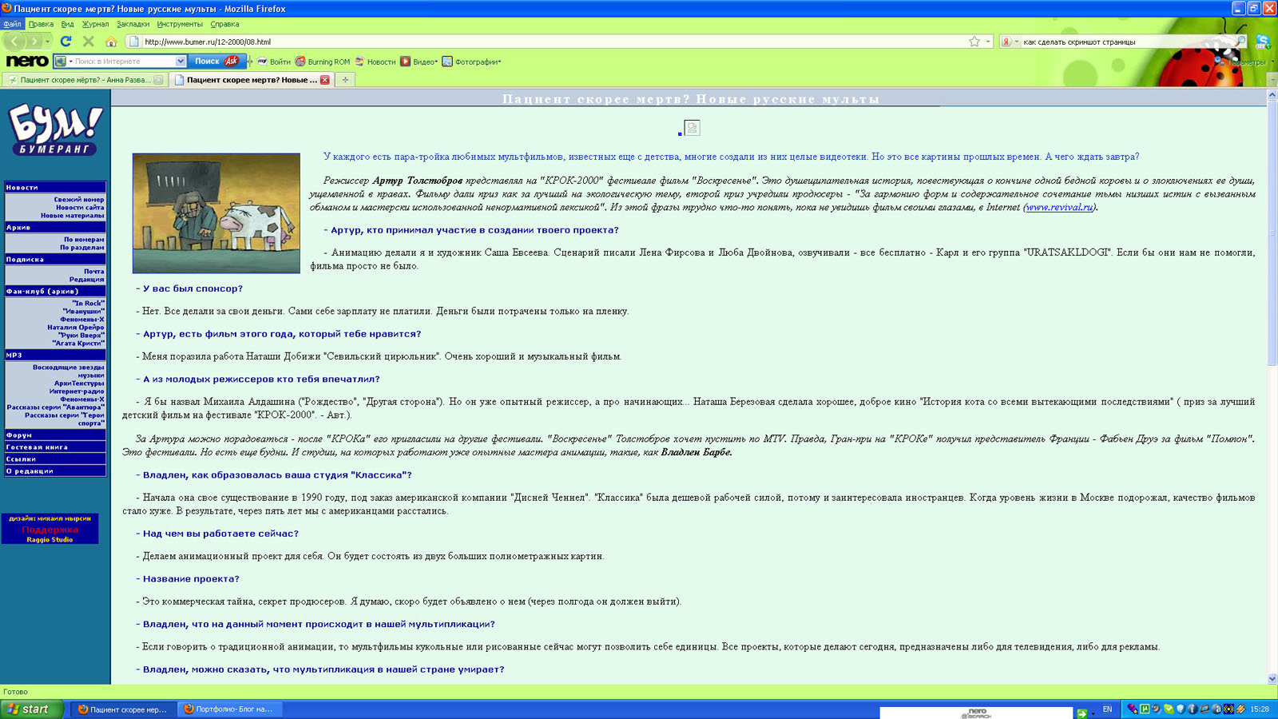This screenshot has width=1278, height=719.
Task: Close the active 'Пациент скорее мертв? Новые' tab
Action: point(325,80)
